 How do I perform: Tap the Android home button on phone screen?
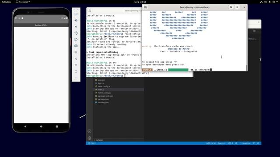pyautogui.click(x=41, y=126)
